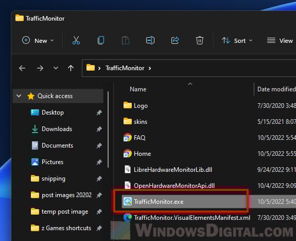Click the pin icon beside Pictures
The height and width of the screenshot is (241, 296).
click(99, 162)
